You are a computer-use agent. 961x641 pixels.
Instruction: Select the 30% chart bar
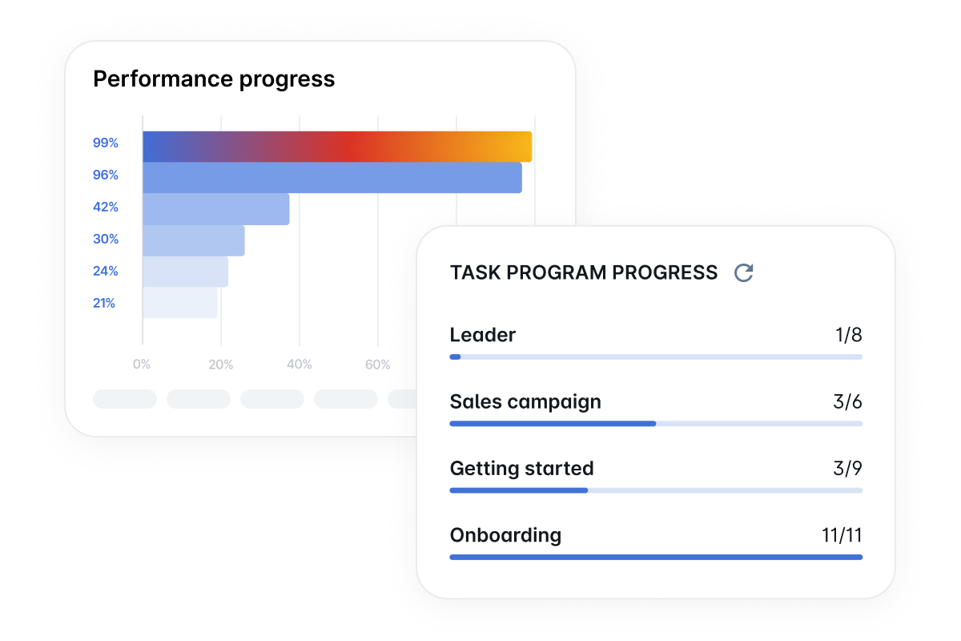pos(194,240)
